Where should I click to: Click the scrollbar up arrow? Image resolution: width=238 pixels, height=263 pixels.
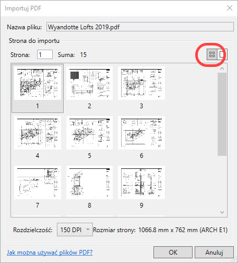tap(222, 68)
